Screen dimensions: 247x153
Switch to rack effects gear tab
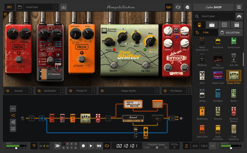point(237,25)
